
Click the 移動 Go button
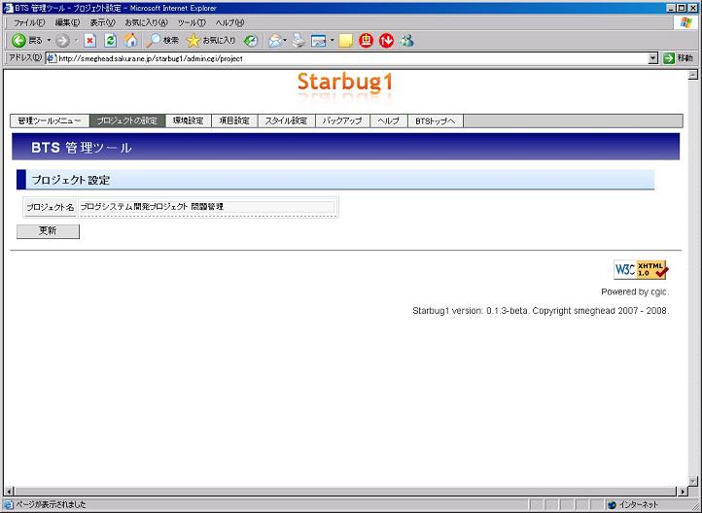(679, 58)
